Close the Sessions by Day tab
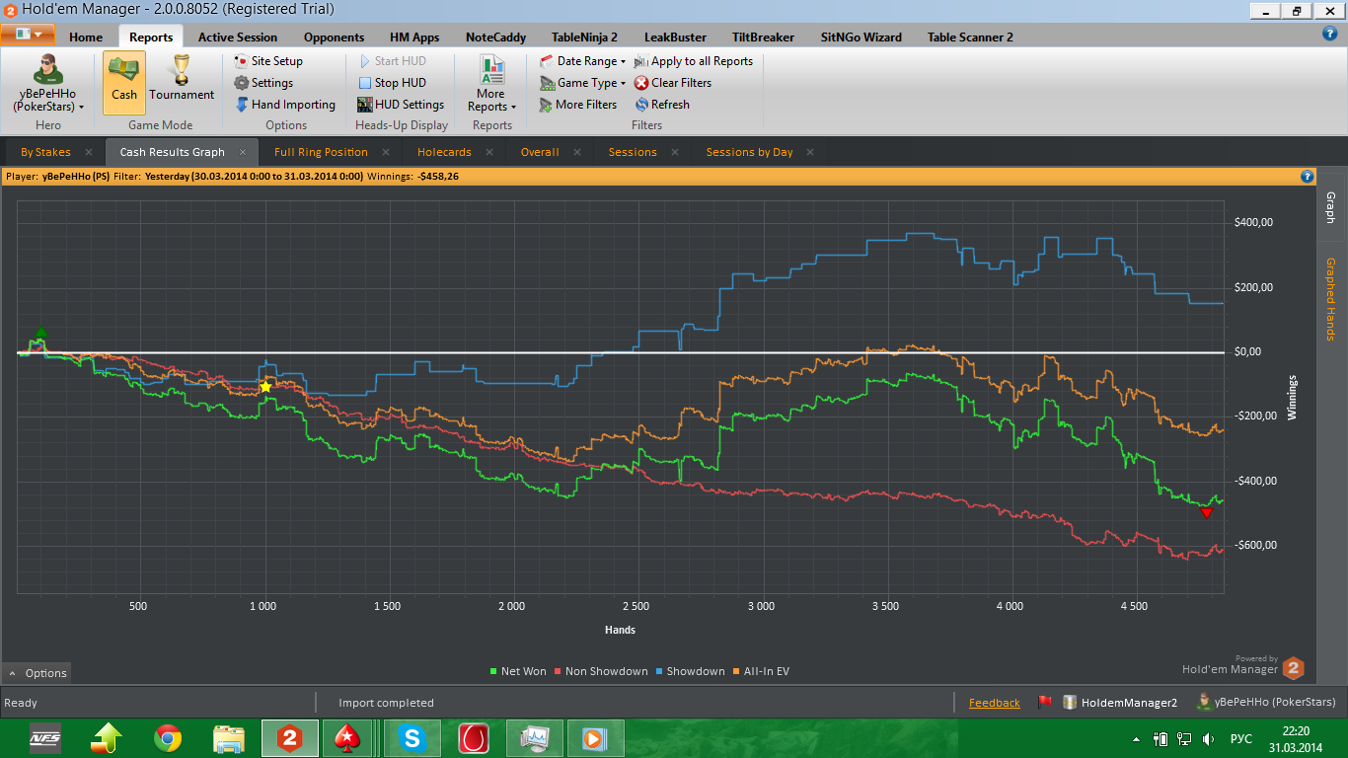1348x758 pixels. pyautogui.click(x=810, y=152)
